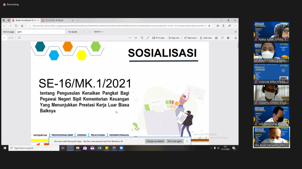Refresh the browser page

point(16,26)
